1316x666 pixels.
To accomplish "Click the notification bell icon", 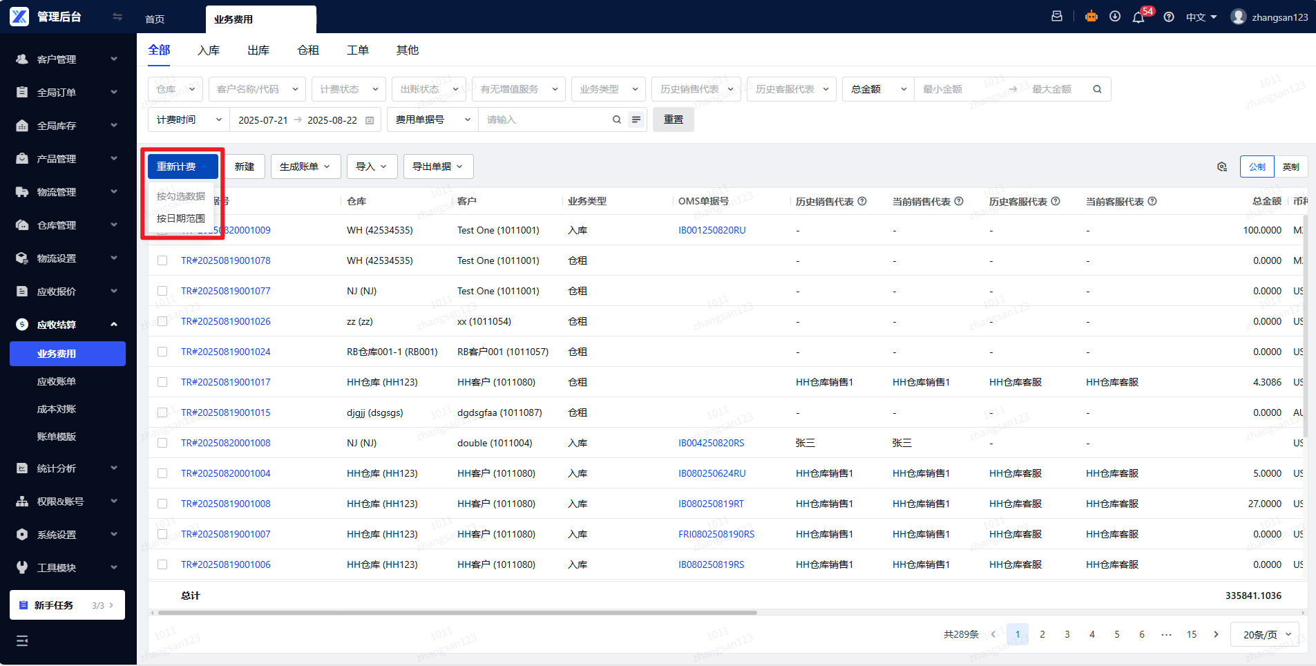I will tap(1138, 17).
